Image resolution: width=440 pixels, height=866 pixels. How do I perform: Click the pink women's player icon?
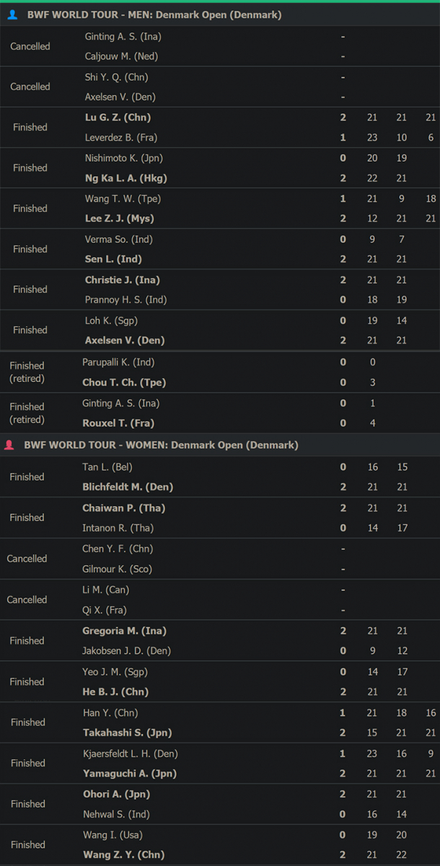[x=9, y=445]
